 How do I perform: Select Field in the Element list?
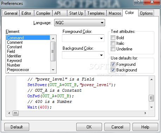(28, 51)
